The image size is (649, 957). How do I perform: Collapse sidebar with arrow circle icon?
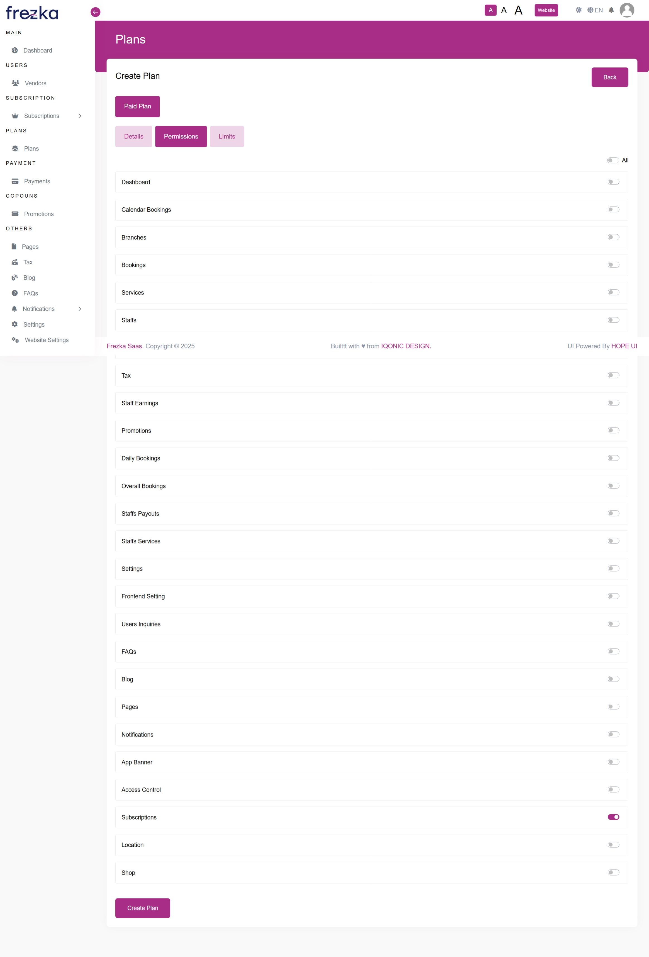[96, 12]
